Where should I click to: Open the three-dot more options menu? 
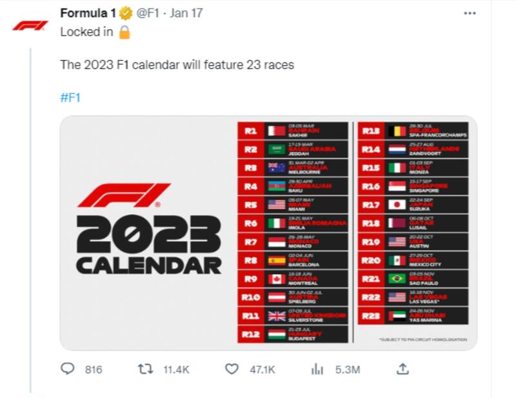(x=471, y=13)
